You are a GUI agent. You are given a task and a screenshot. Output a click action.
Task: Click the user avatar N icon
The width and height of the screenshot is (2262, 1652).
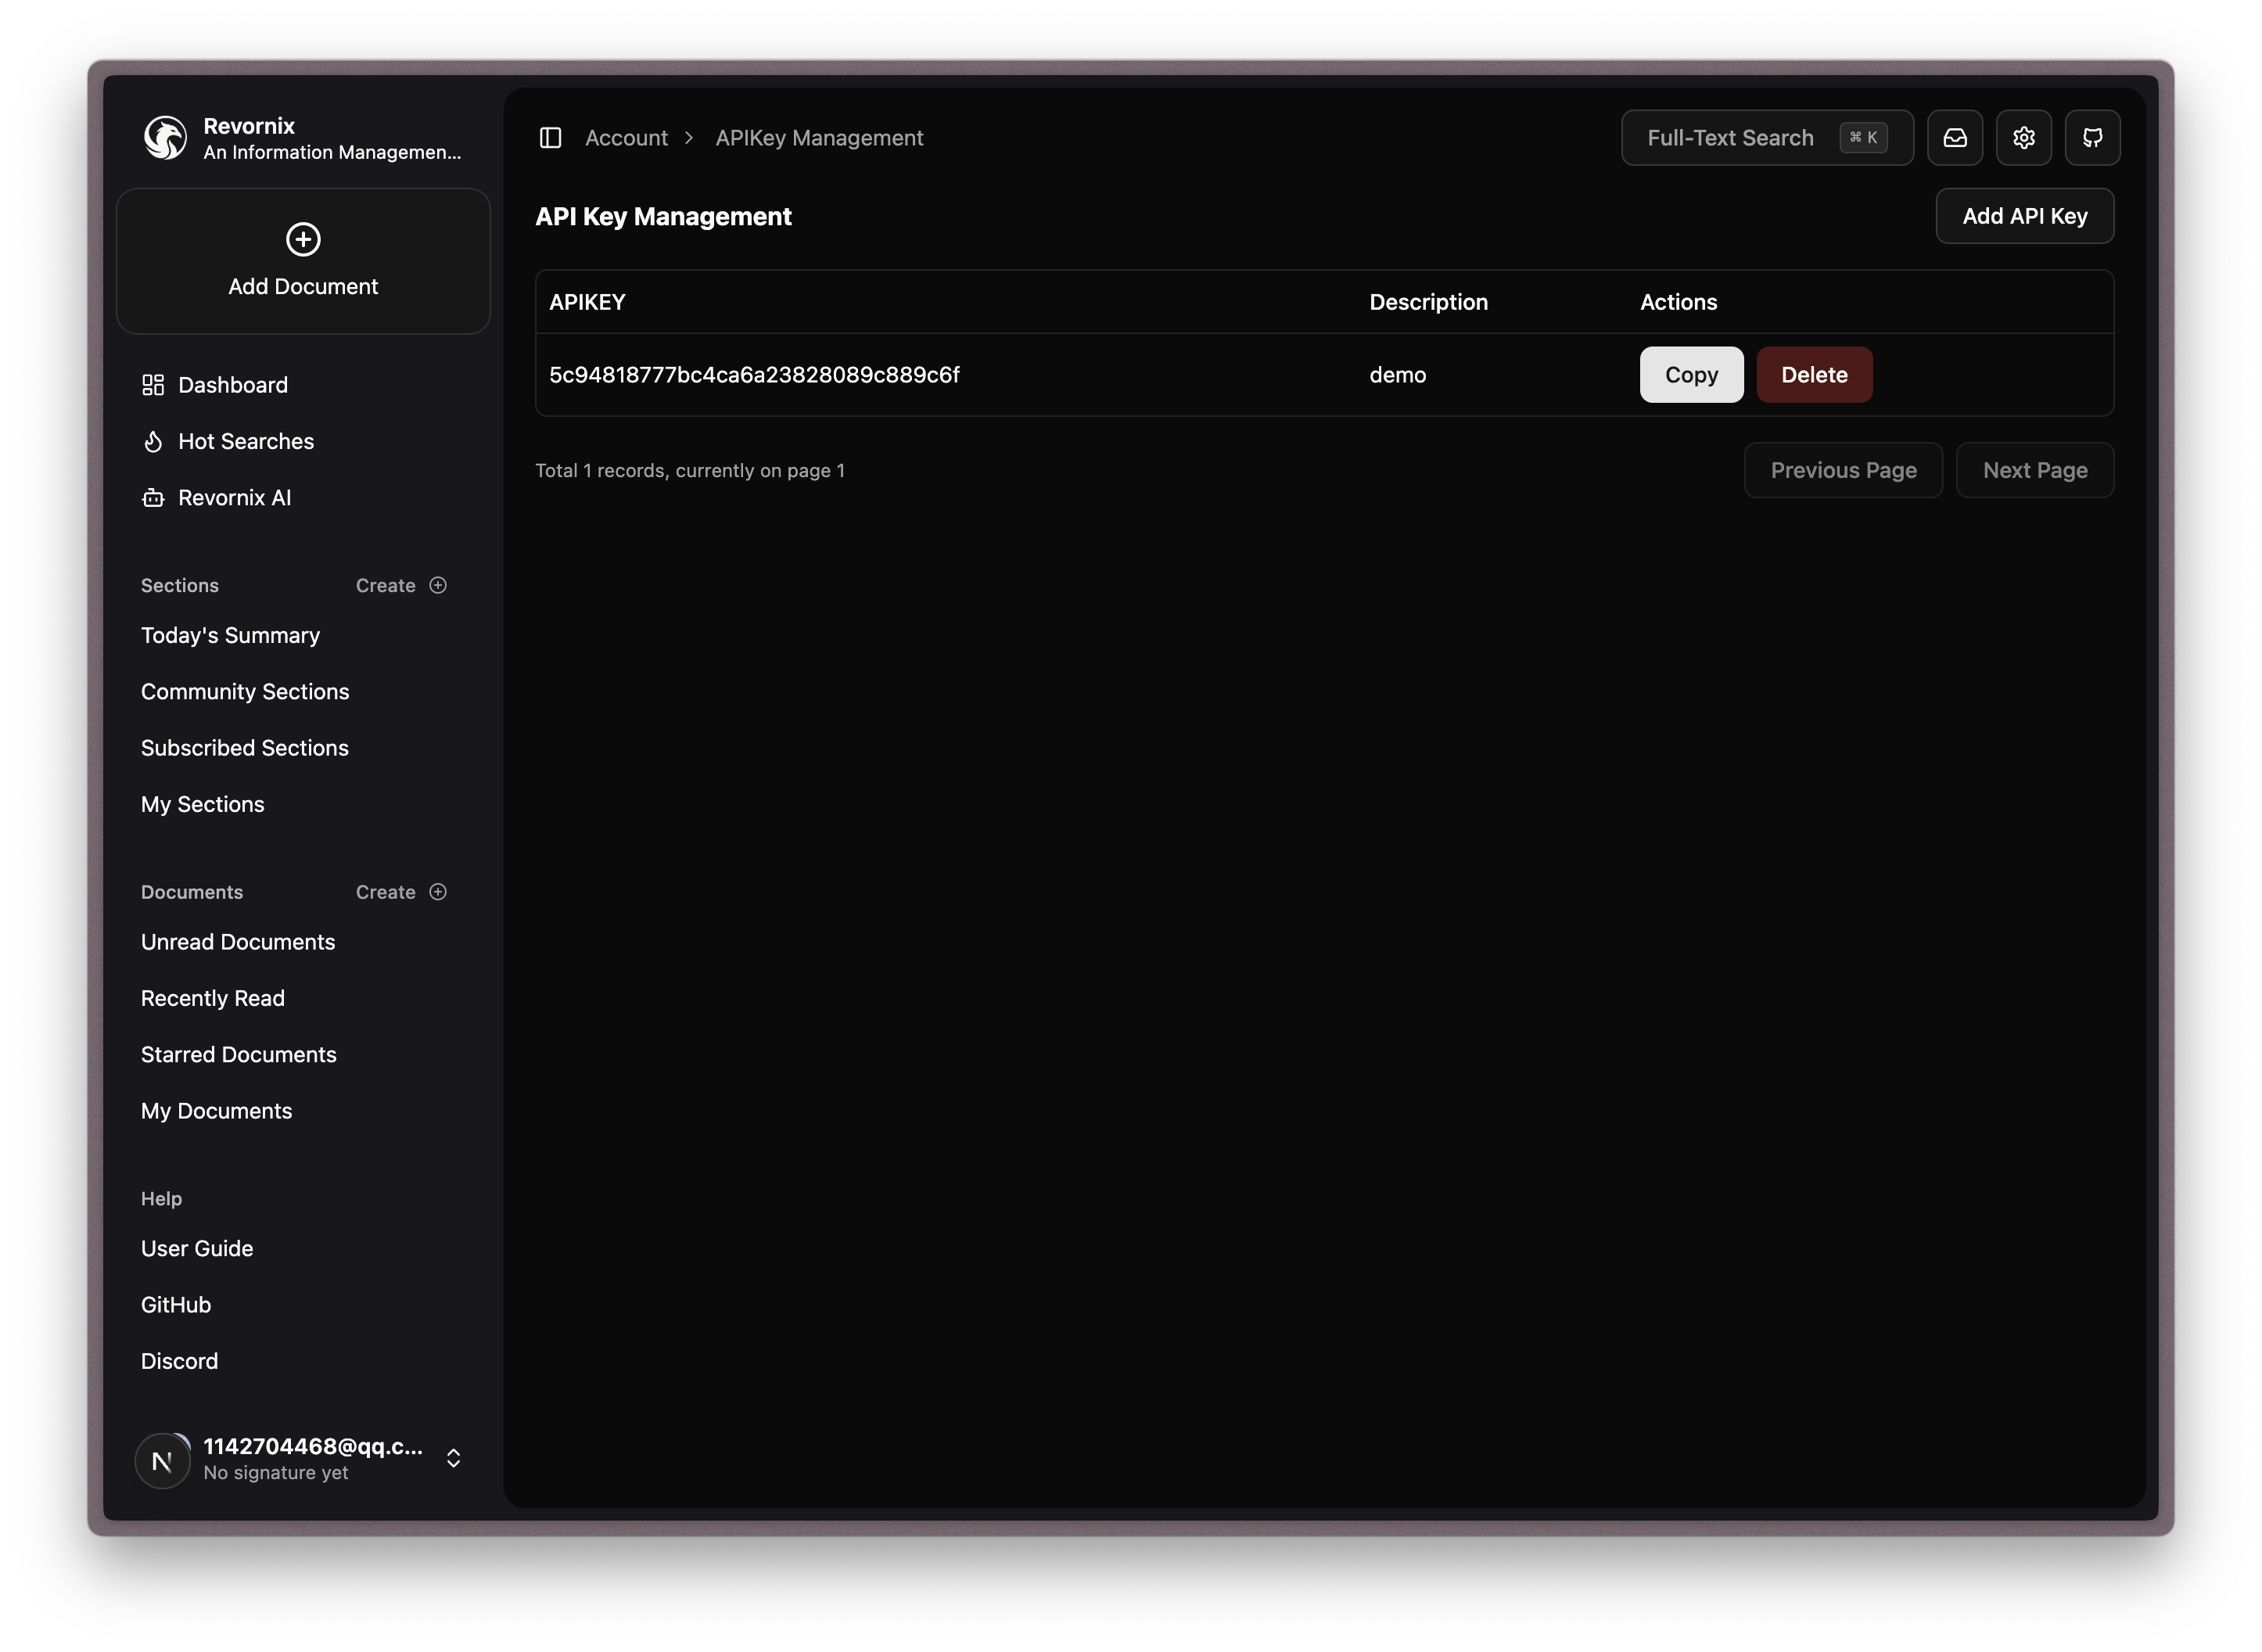[162, 1460]
